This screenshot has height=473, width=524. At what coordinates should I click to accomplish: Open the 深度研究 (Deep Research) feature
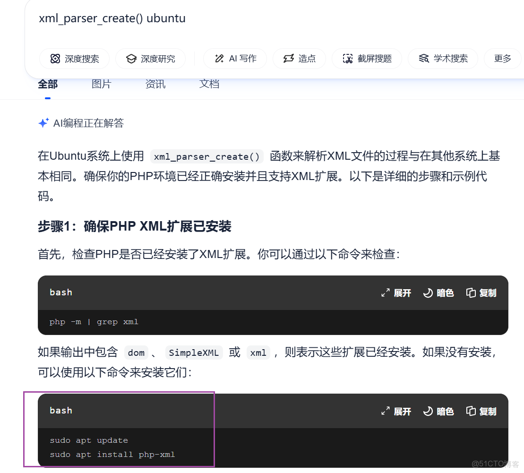[150, 59]
